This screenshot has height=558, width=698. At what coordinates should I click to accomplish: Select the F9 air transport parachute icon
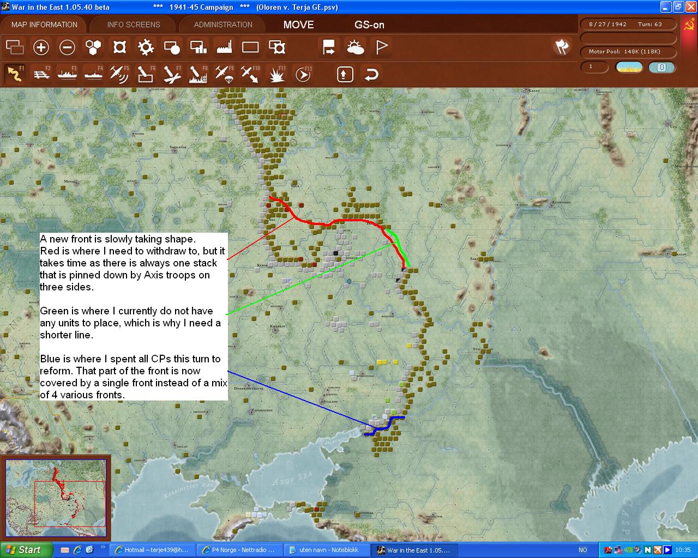[224, 74]
